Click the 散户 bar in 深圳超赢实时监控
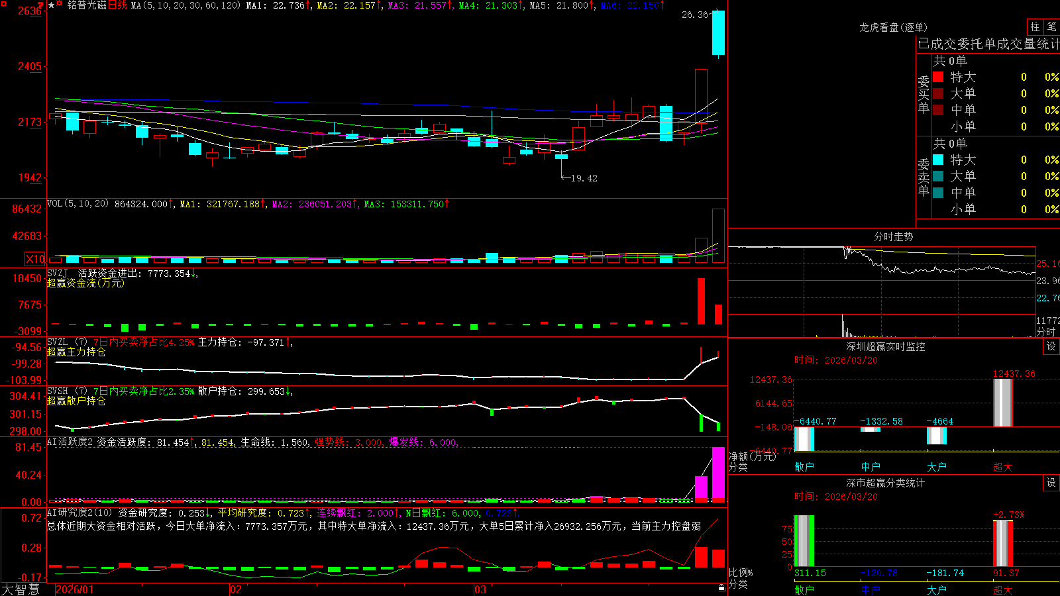Screen dimensions: 1060x596 (804, 439)
